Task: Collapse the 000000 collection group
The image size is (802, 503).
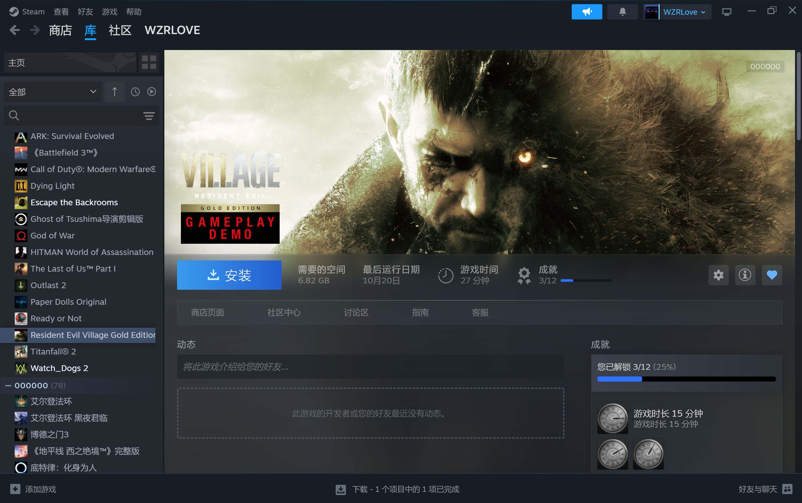Action: click(8, 386)
